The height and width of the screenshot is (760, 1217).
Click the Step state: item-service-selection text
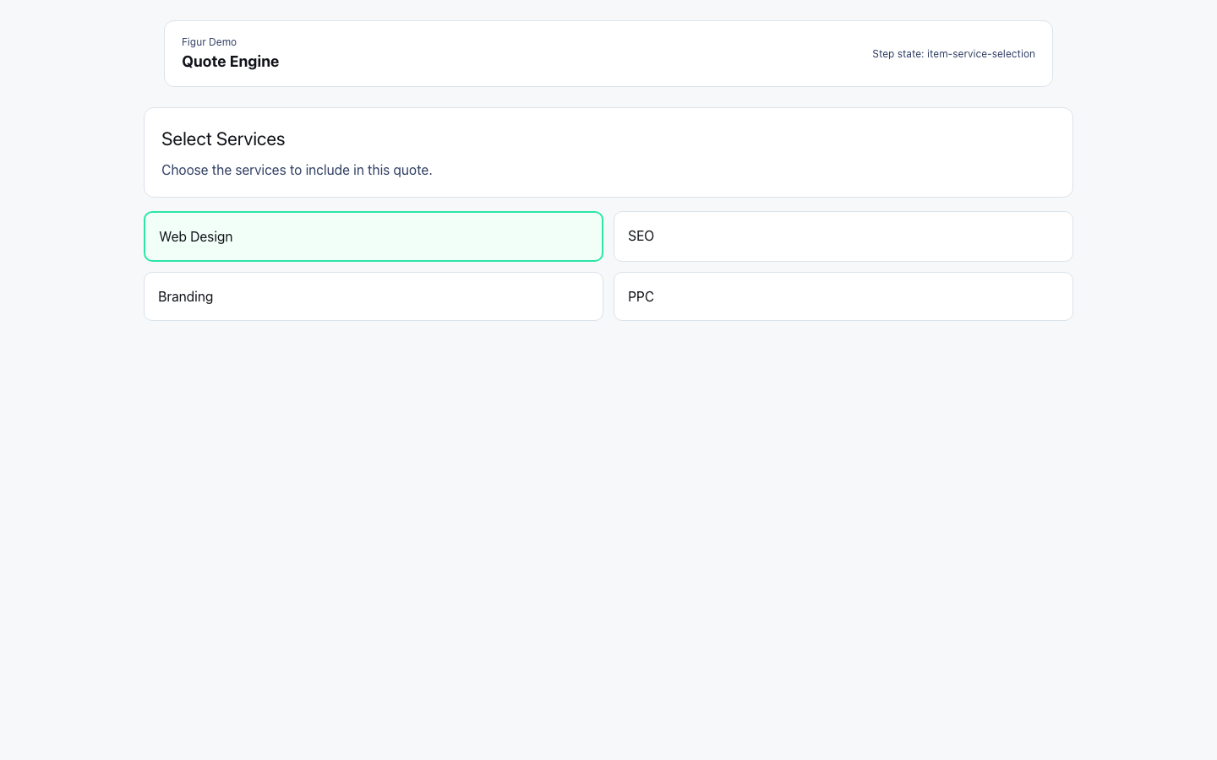click(x=953, y=53)
